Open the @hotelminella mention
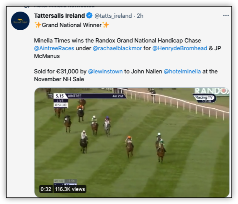The image size is (238, 204). [182, 71]
